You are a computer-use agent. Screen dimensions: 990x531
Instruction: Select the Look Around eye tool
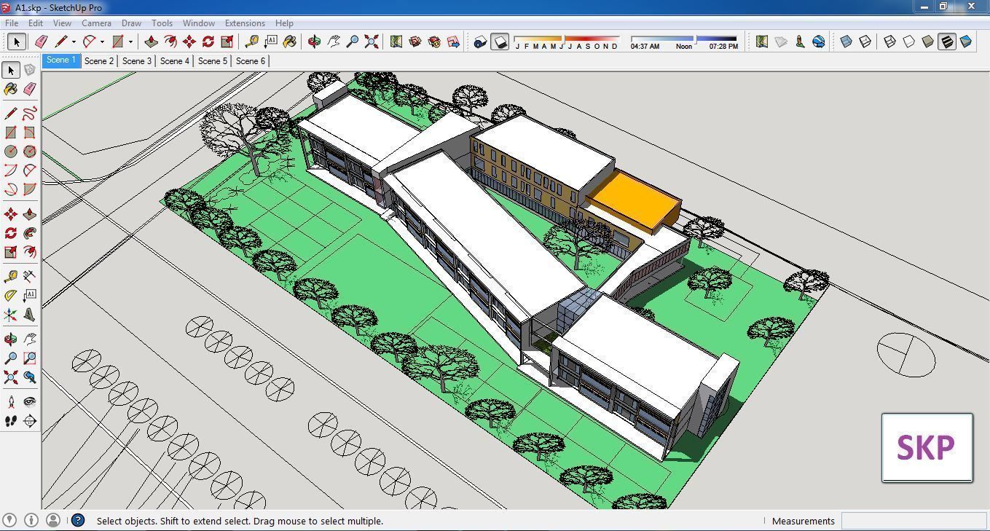[29, 401]
